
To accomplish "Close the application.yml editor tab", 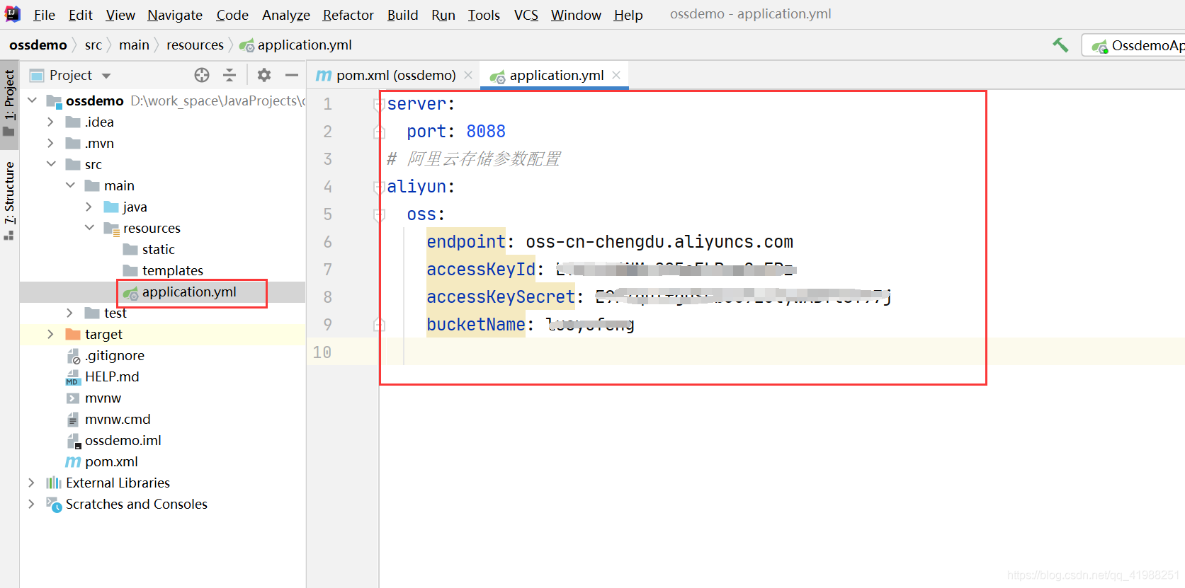I will coord(616,75).
